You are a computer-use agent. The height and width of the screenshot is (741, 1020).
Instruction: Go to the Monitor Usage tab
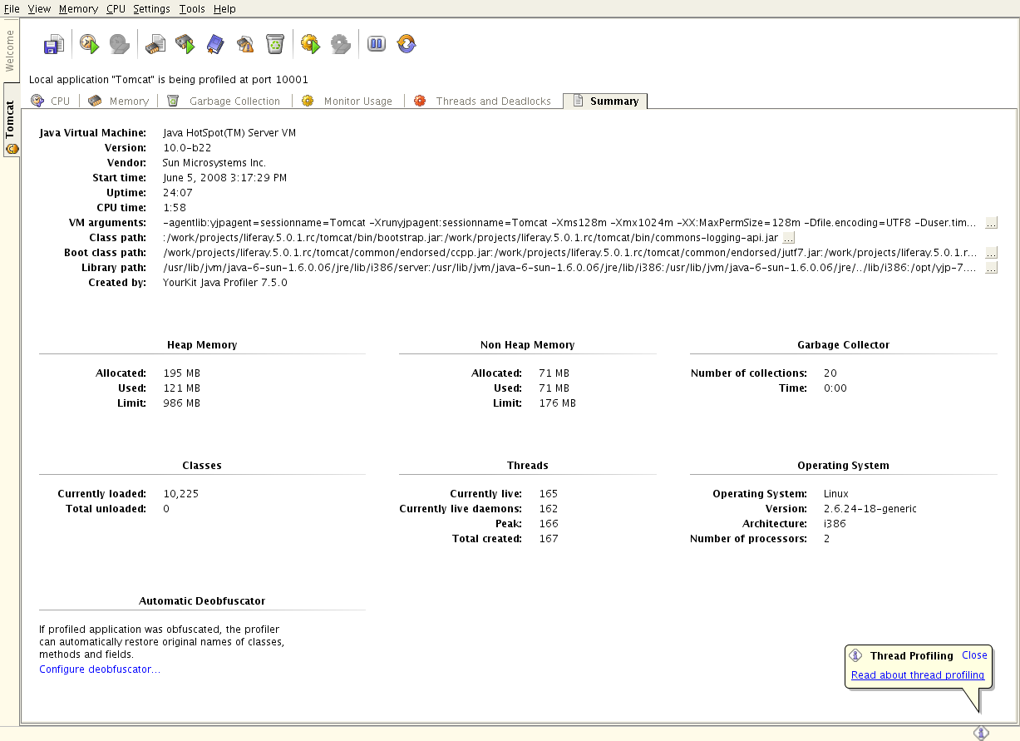347,101
